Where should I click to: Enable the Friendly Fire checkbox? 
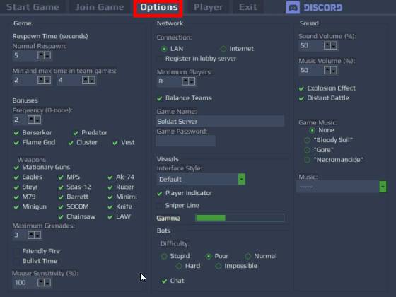17,251
